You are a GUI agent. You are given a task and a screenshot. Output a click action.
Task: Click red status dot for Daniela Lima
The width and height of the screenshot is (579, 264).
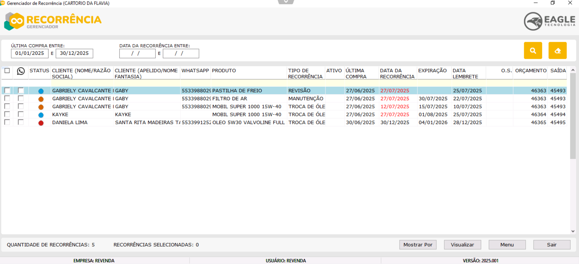tap(41, 123)
